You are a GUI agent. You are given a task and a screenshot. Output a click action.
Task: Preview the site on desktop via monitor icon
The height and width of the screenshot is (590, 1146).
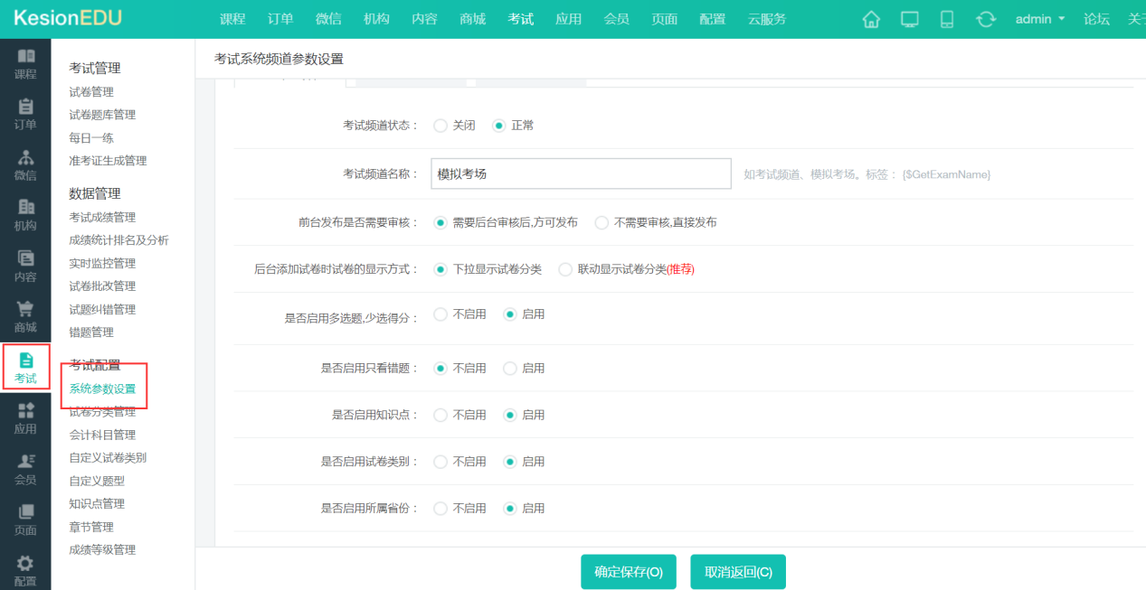point(908,18)
